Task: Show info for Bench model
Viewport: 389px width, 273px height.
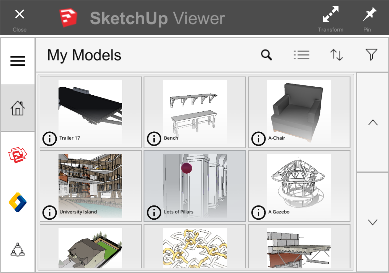Action: tap(154, 139)
